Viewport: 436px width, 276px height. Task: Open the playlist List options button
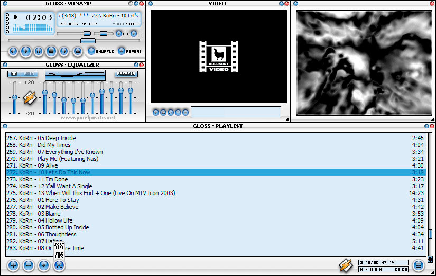point(419,265)
